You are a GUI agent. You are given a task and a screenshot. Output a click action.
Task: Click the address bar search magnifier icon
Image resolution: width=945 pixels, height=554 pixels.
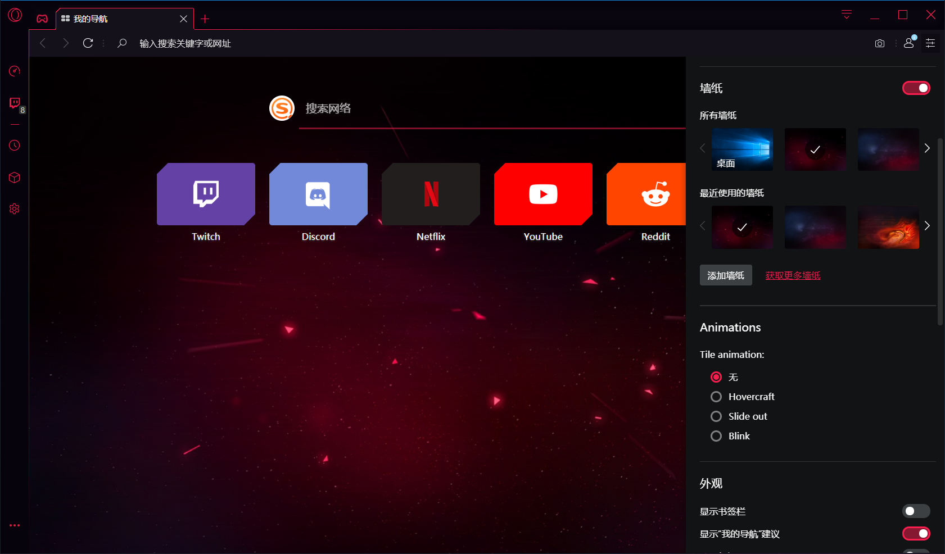pos(121,43)
